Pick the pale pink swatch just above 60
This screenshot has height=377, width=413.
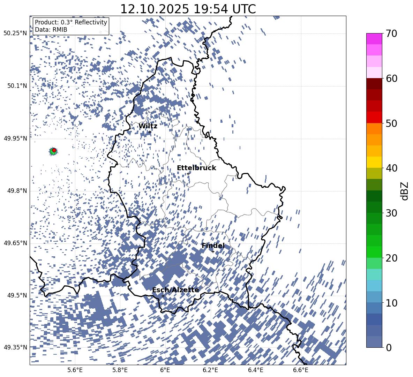pos(374,73)
